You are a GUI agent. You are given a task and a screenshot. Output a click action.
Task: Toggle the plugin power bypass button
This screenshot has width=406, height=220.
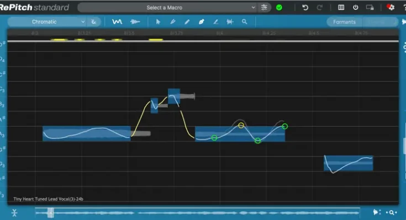(355, 8)
